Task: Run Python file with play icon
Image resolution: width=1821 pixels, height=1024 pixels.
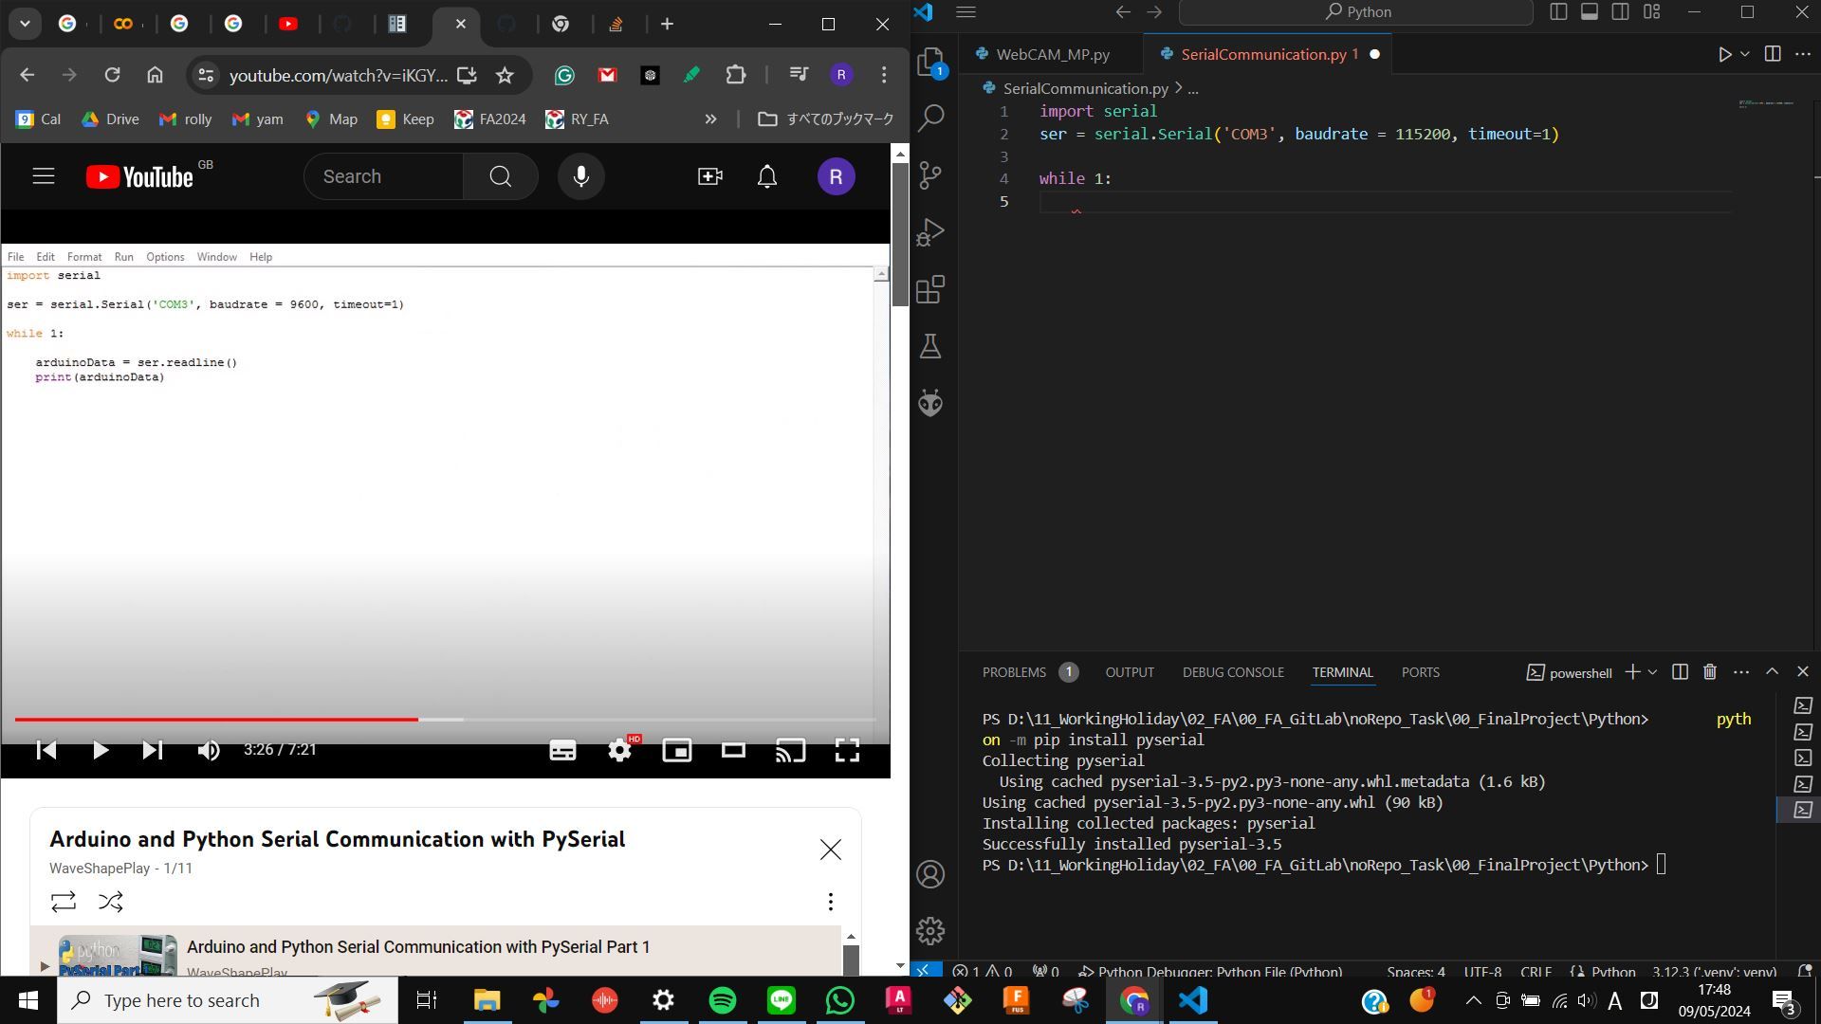Action: [1725, 54]
